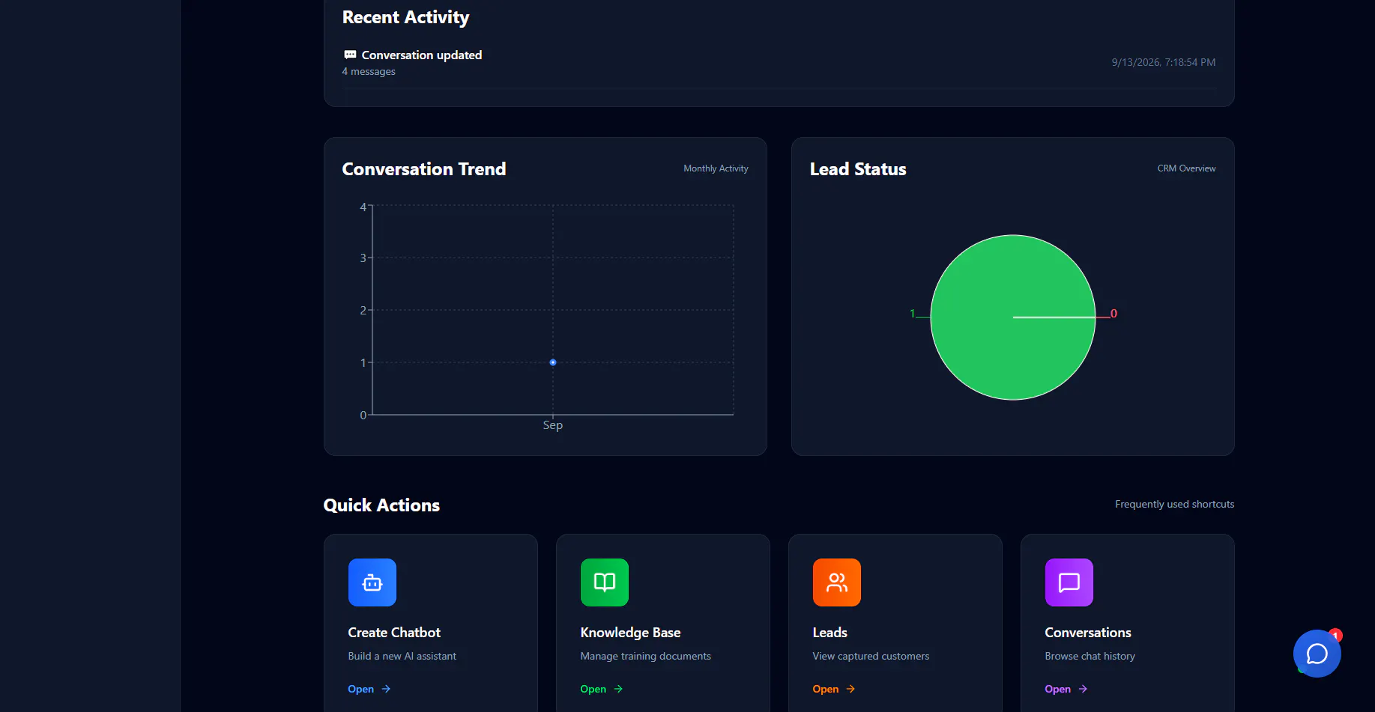Click the blue Create Chatbot robot icon
This screenshot has height=712, width=1375.
[372, 582]
